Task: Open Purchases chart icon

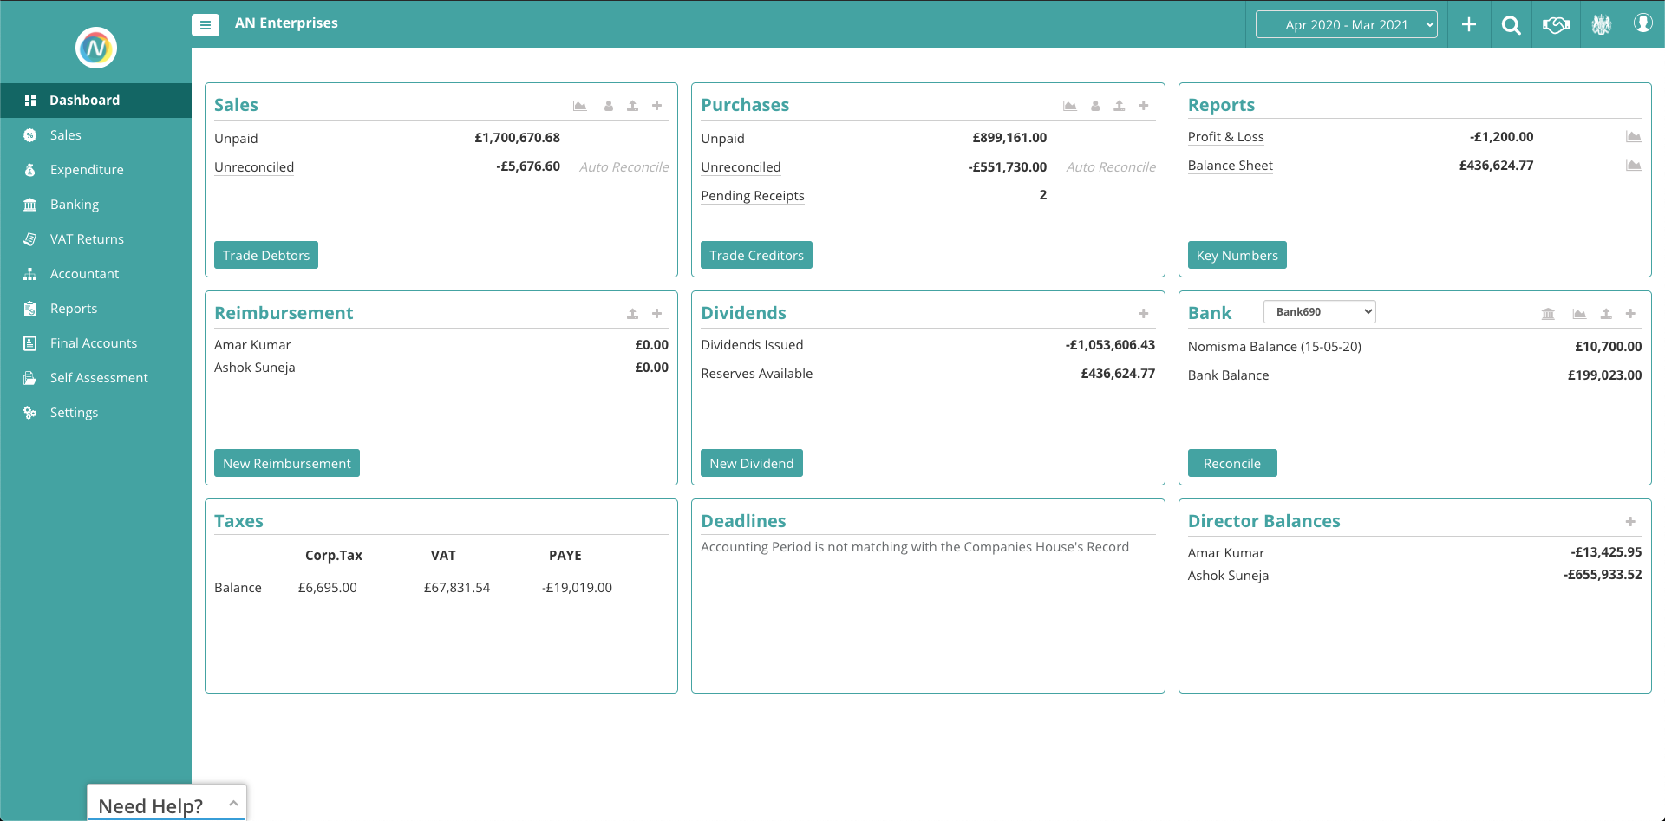Action: coord(1070,106)
